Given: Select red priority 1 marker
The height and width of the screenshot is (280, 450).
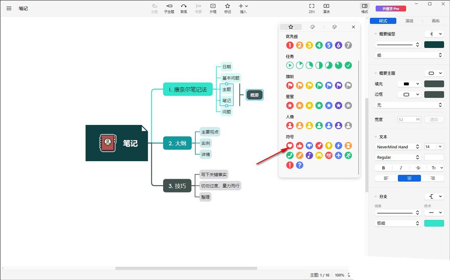Looking at the screenshot, I should click(x=290, y=45).
